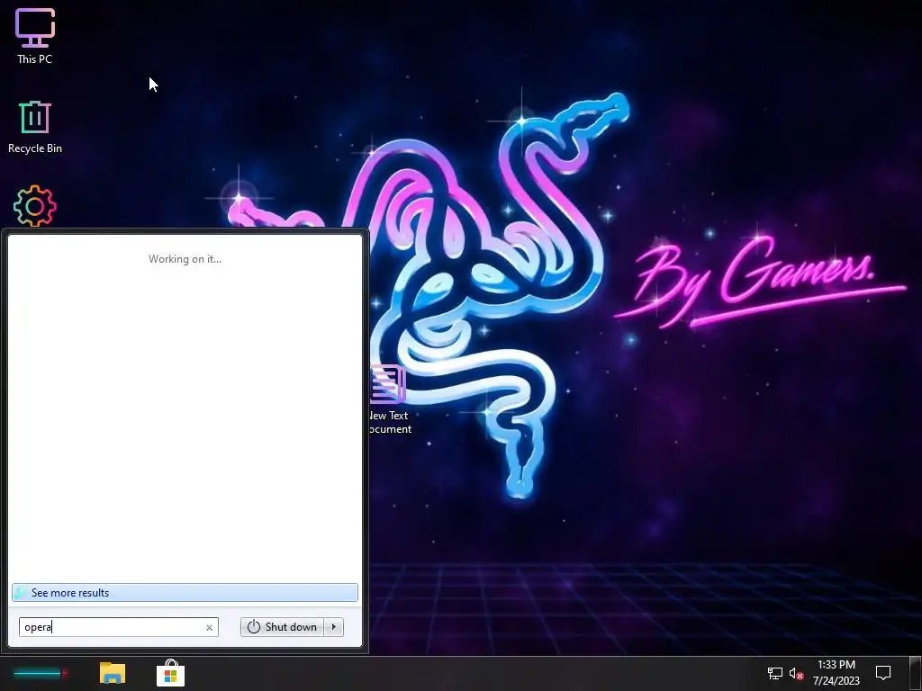
Task: Open the notification center icon
Action: (x=882, y=673)
